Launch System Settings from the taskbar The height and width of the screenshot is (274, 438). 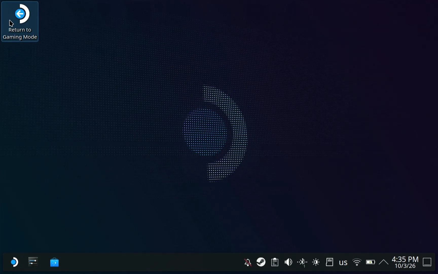point(33,262)
